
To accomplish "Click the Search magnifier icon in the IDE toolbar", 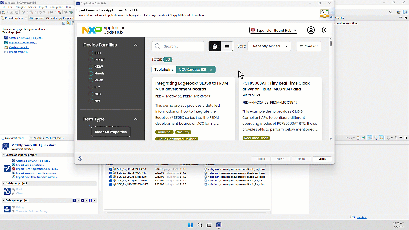I will (391, 12).
